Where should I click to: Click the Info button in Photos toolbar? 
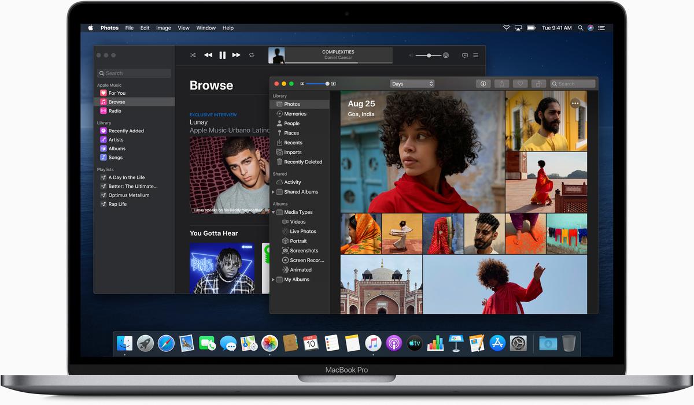[x=483, y=84]
